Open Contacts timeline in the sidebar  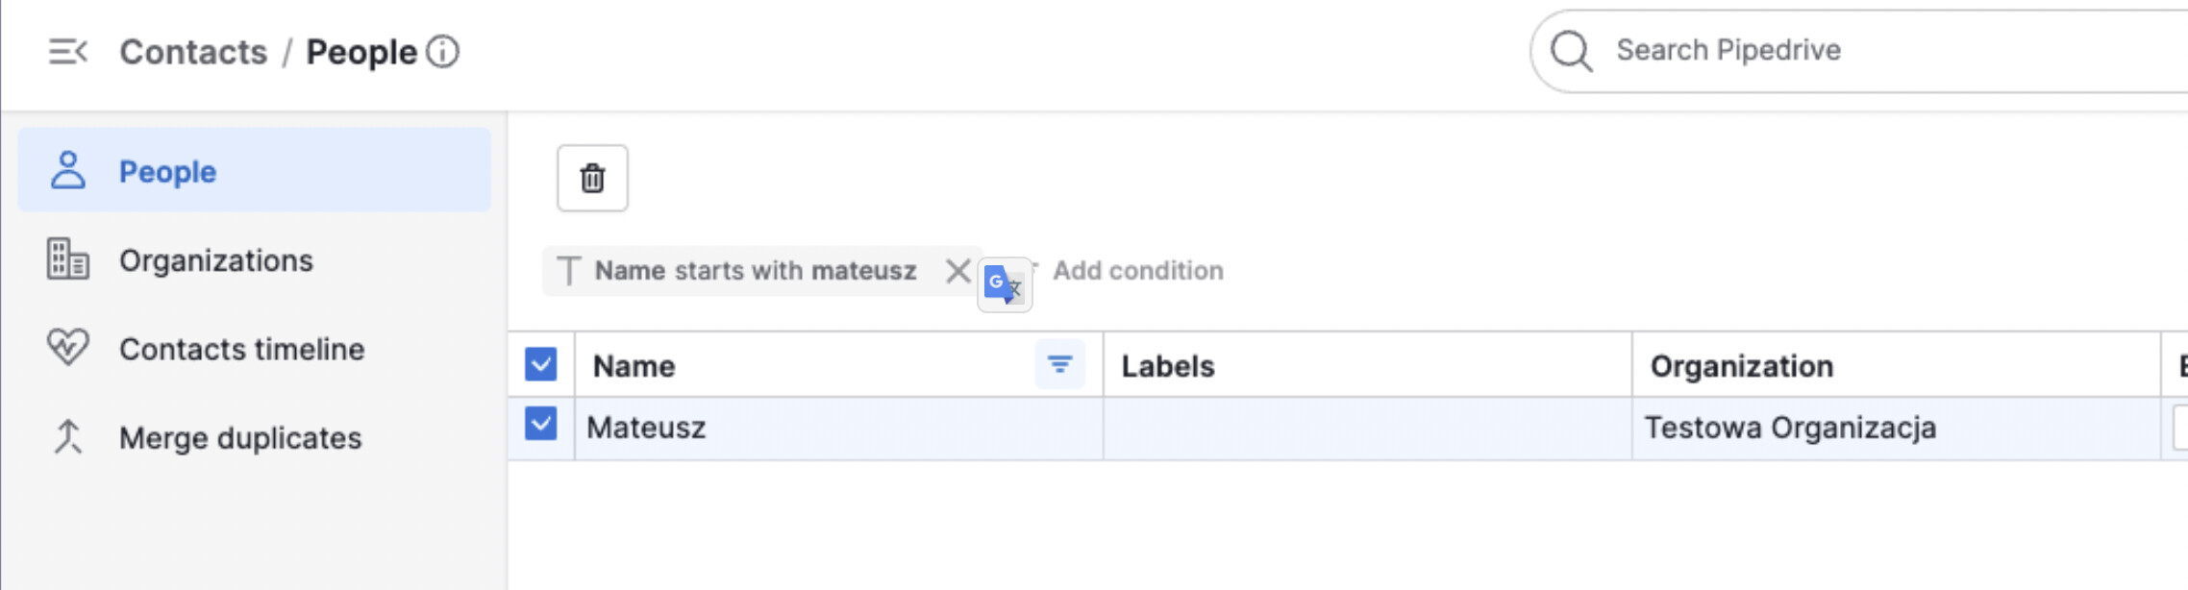(x=241, y=349)
